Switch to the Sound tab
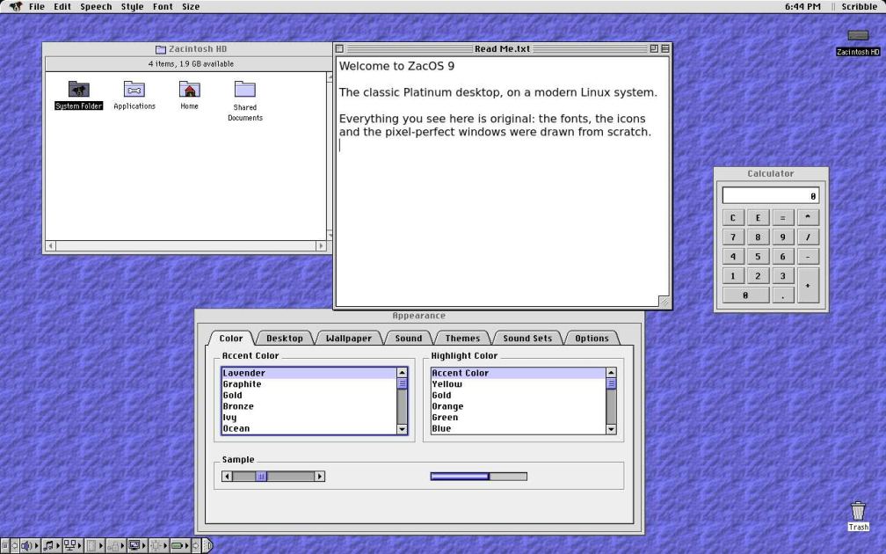This screenshot has width=886, height=554. coord(409,338)
